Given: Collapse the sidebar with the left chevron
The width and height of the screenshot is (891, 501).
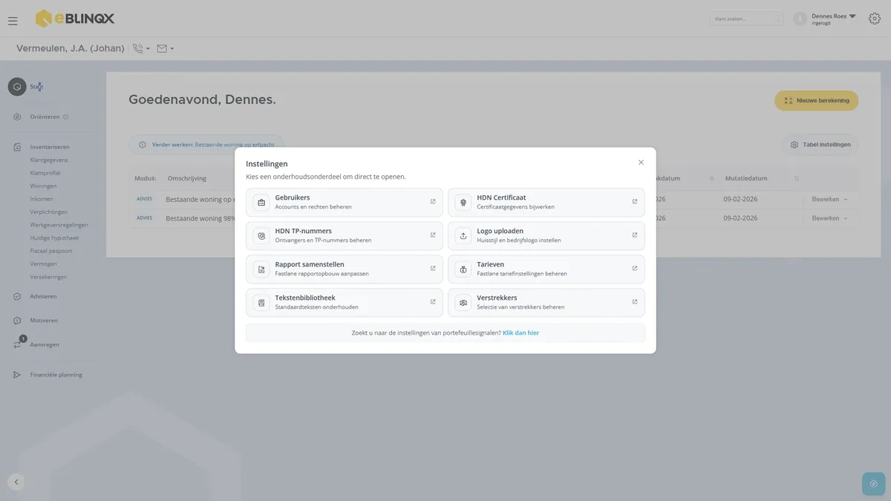Looking at the screenshot, I should pos(16,482).
